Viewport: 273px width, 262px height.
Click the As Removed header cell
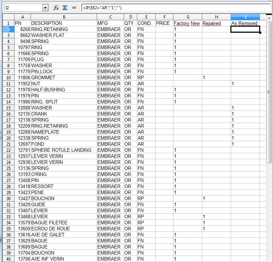click(x=245, y=23)
